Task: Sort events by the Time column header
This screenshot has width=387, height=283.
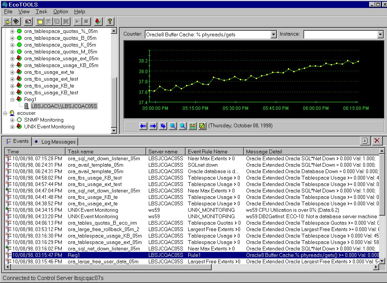Action: pos(35,152)
